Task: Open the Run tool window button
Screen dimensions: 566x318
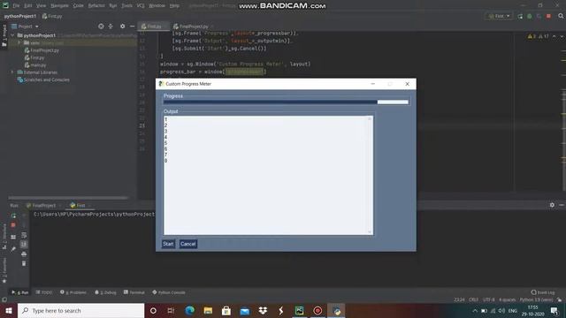Action: (19, 292)
